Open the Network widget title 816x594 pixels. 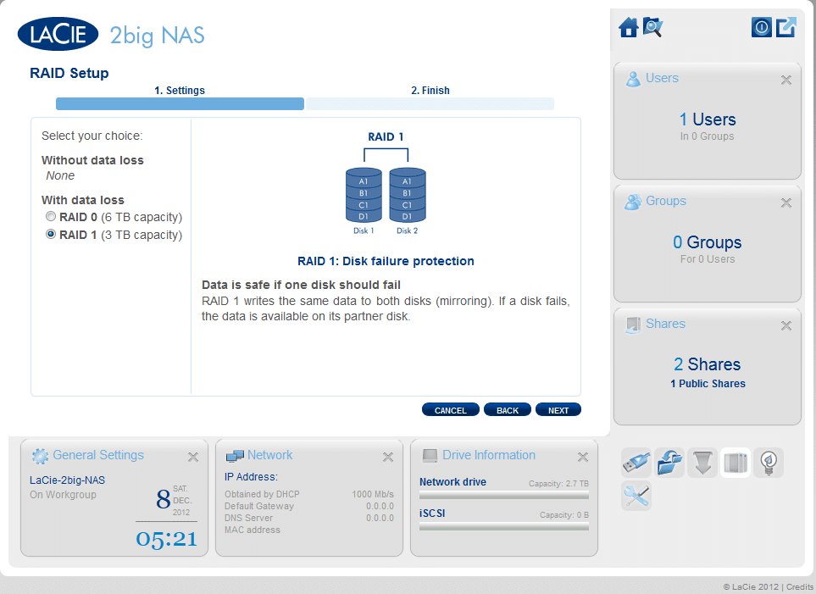(270, 455)
